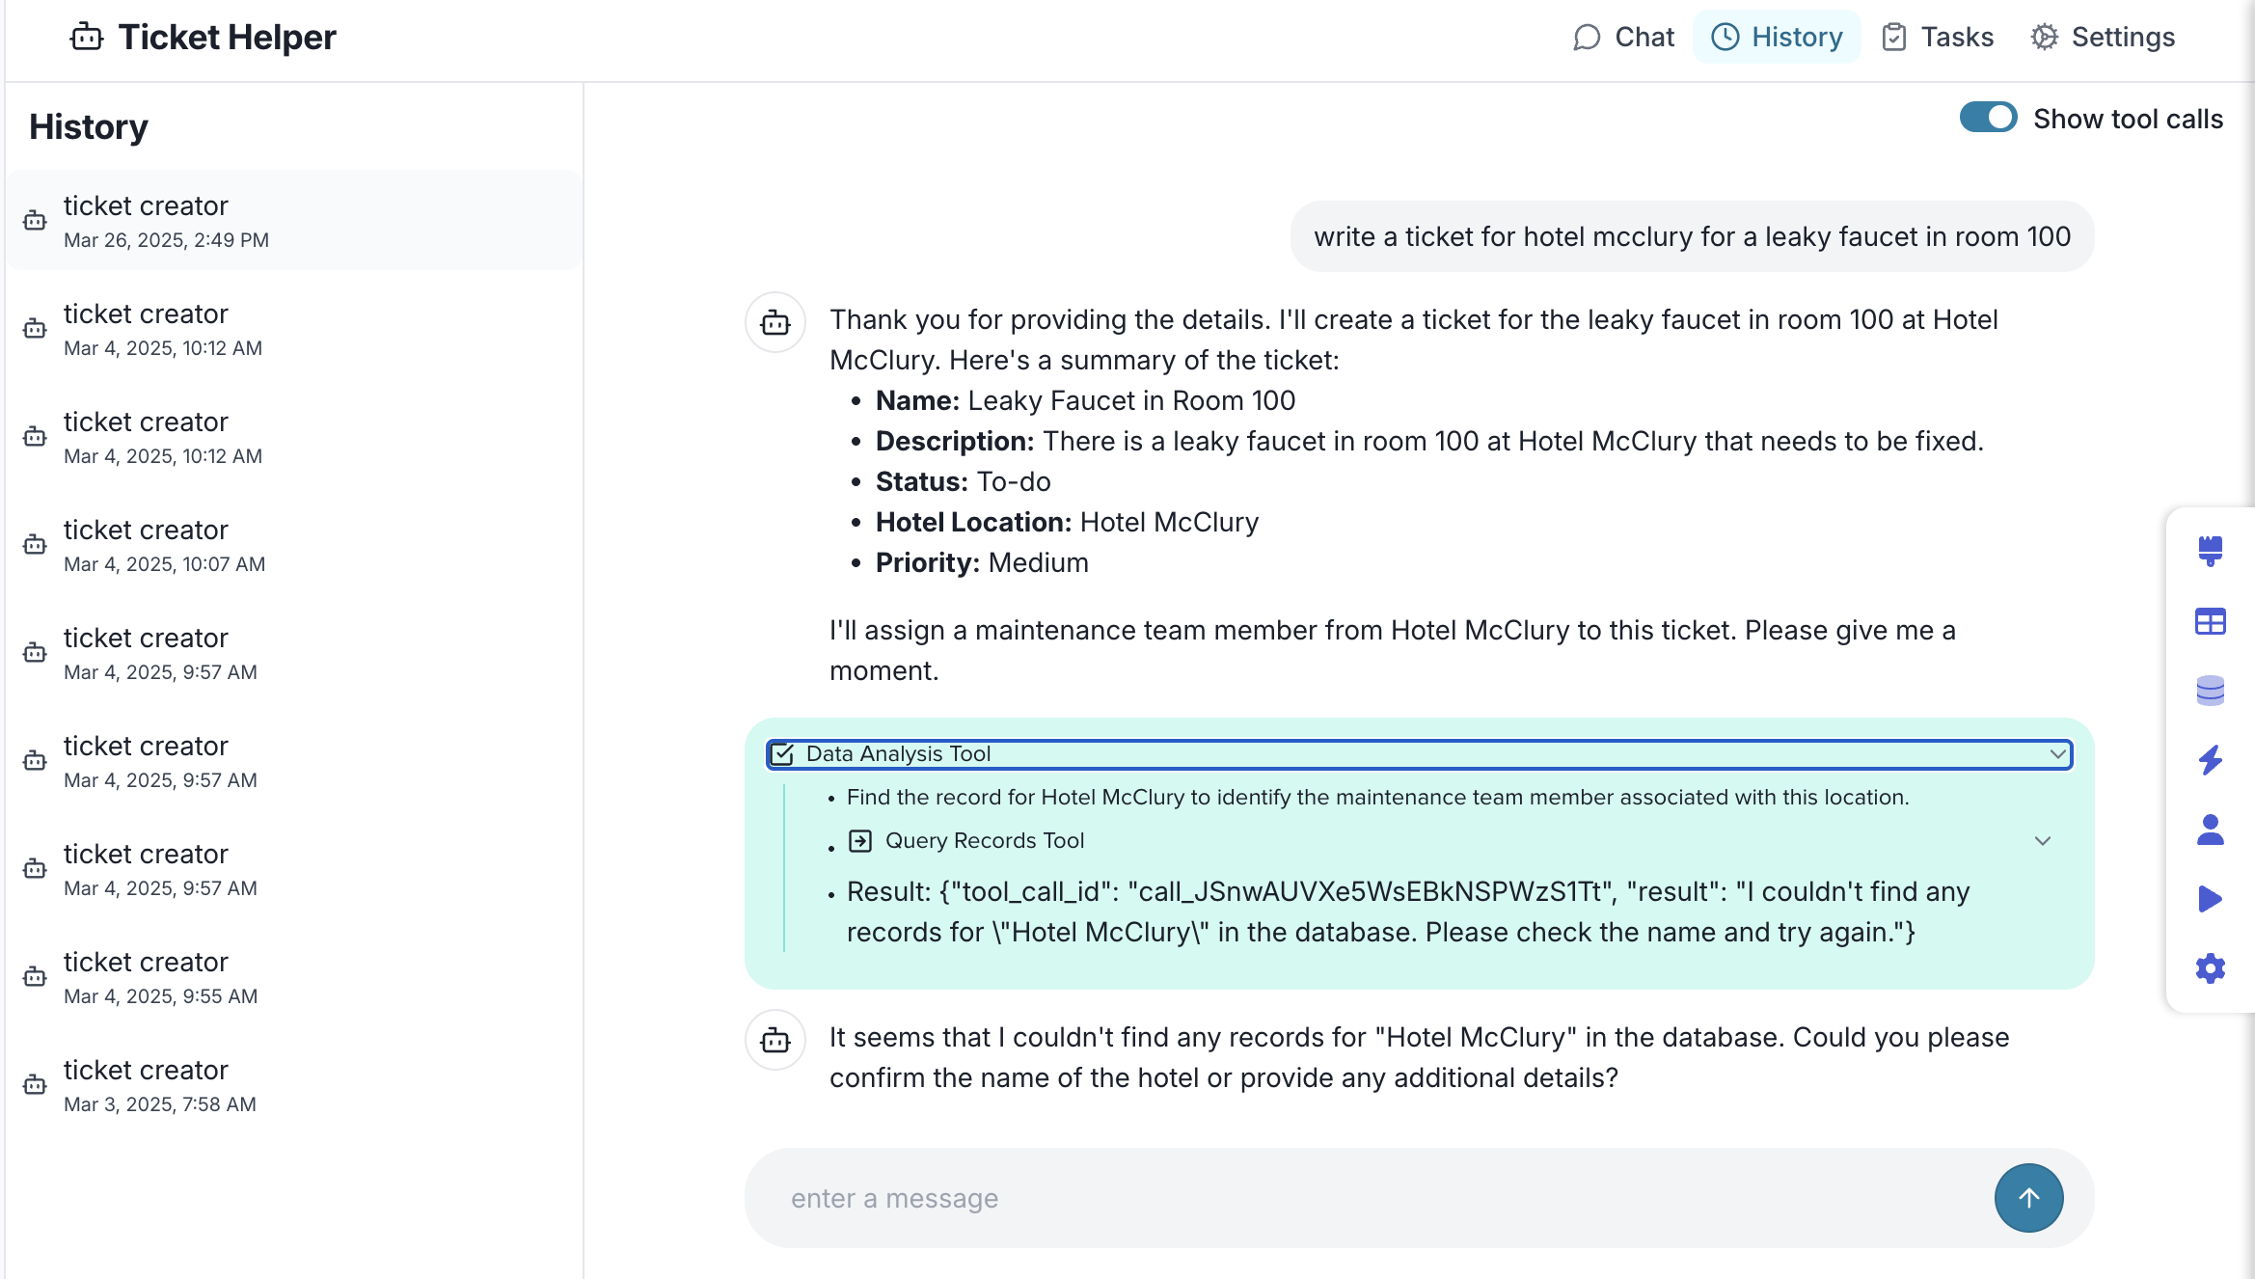This screenshot has width=2255, height=1279.
Task: Open ticket creator from Mar 3, 7:58 AM
Action: coord(159,1085)
